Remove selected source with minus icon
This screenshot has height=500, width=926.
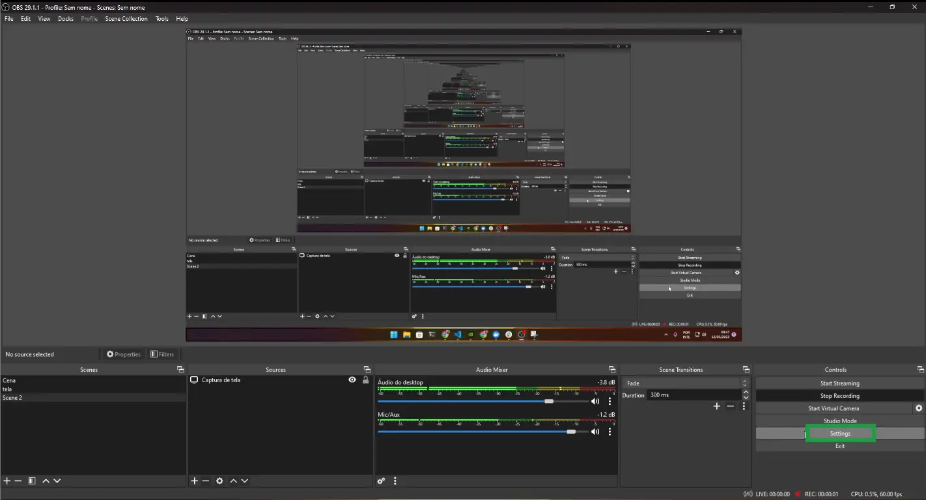coord(206,481)
